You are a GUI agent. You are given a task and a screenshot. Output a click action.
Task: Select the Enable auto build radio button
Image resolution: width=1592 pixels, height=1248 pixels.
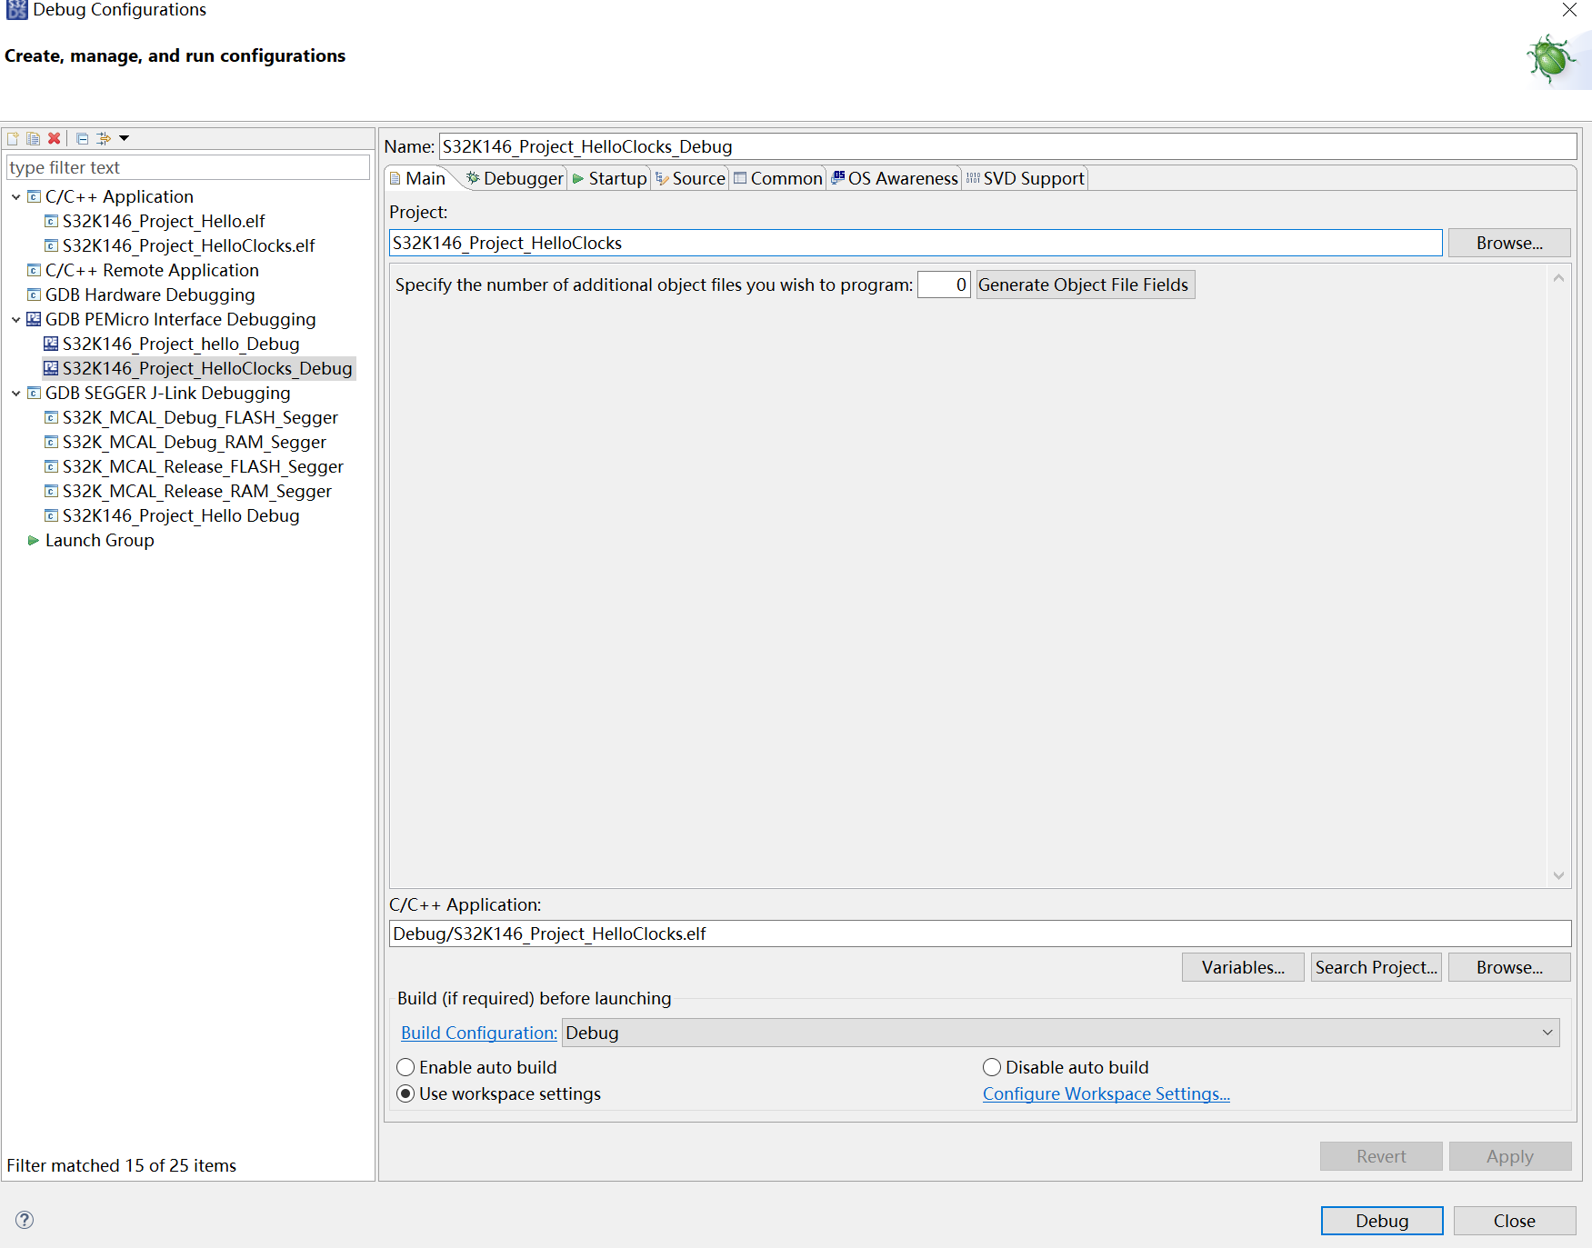pos(406,1066)
